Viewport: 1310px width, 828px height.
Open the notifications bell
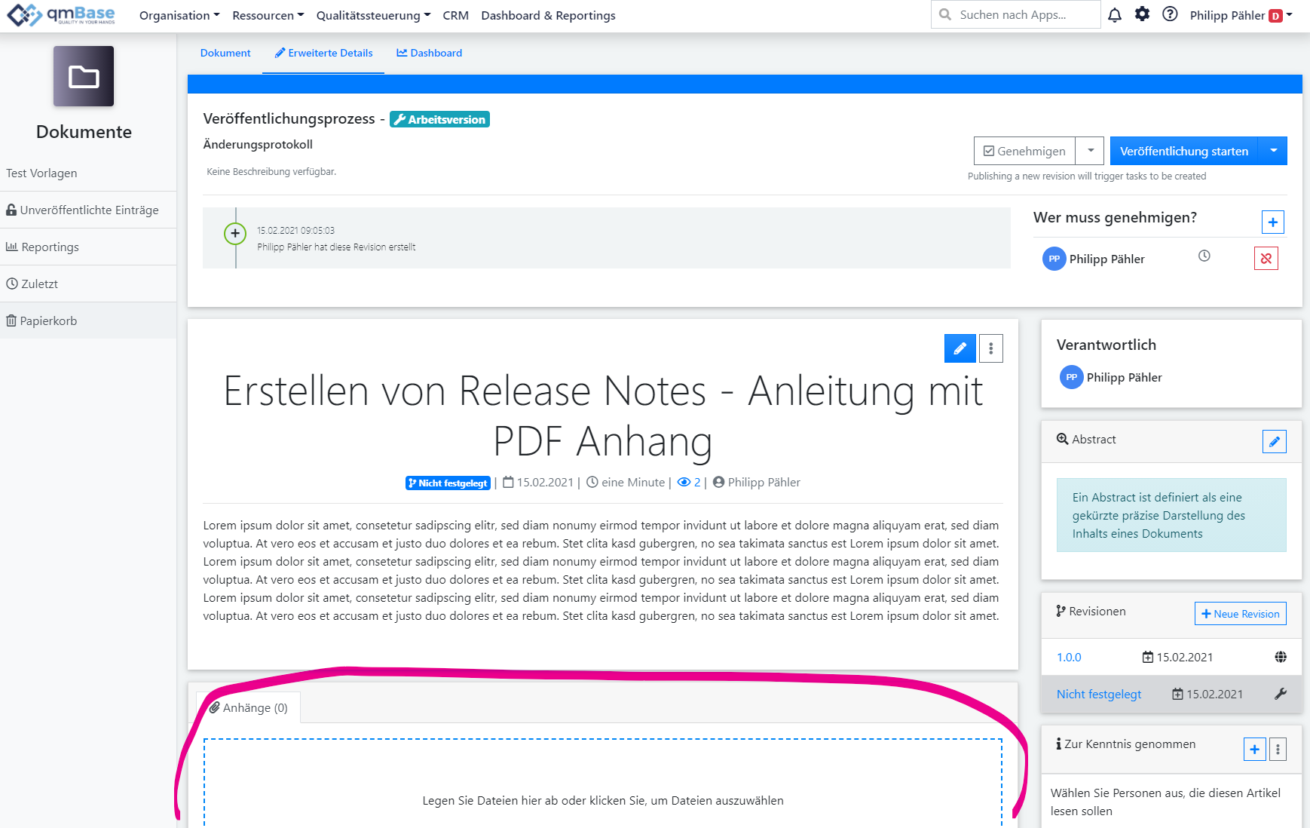pos(1115,15)
